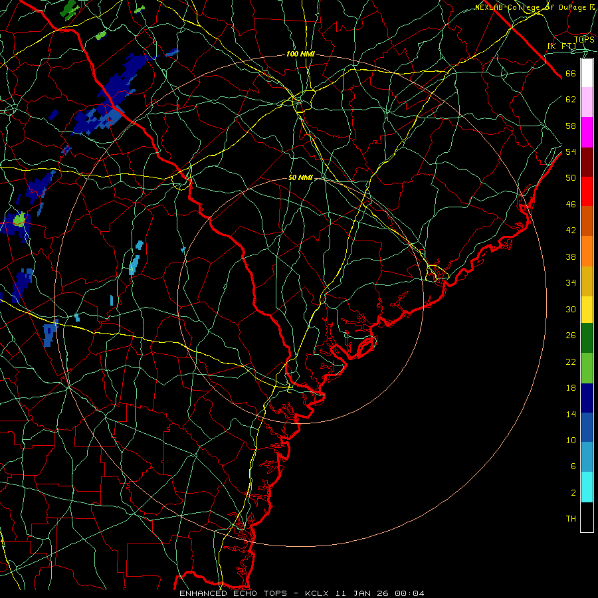Click the legend value "30"
This screenshot has height=598, width=598.
click(571, 309)
